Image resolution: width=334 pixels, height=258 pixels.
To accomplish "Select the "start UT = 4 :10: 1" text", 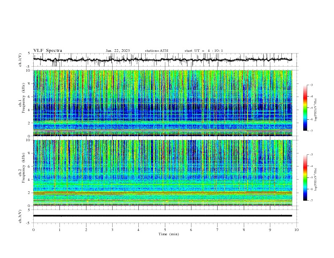I will [204, 51].
